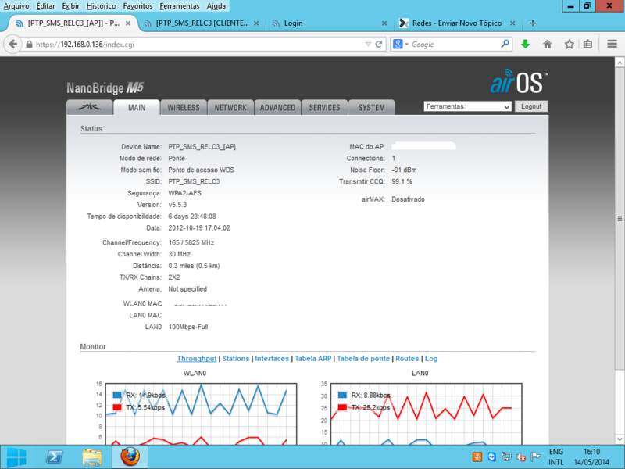
Task: Go to the Firefox home page icon
Action: pos(548,45)
